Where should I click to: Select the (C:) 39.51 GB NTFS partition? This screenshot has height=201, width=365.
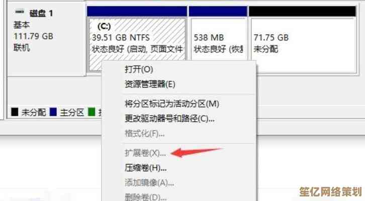click(x=137, y=39)
